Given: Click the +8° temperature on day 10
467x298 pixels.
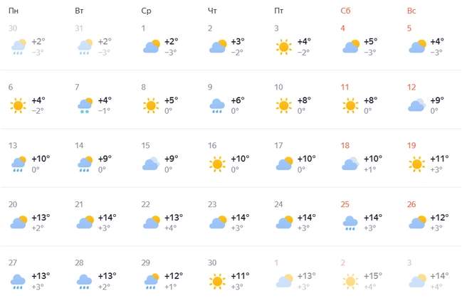Looking at the screenshot, I should pos(304,100).
